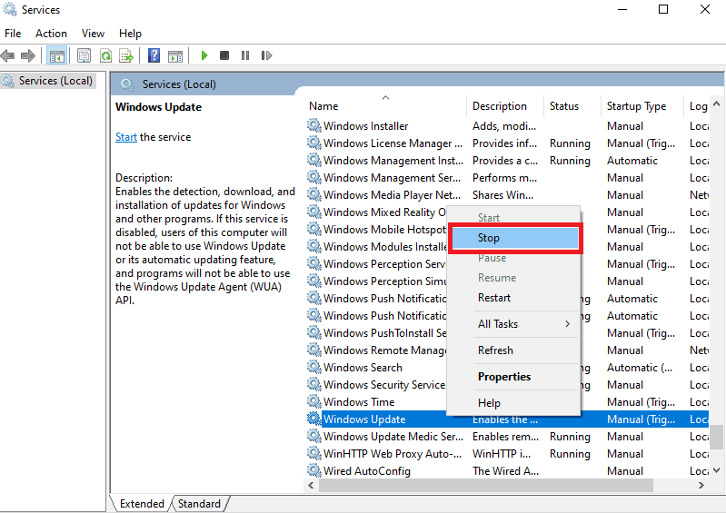Open the Help menu in menu bar
This screenshot has height=513, width=726.
[x=130, y=34]
